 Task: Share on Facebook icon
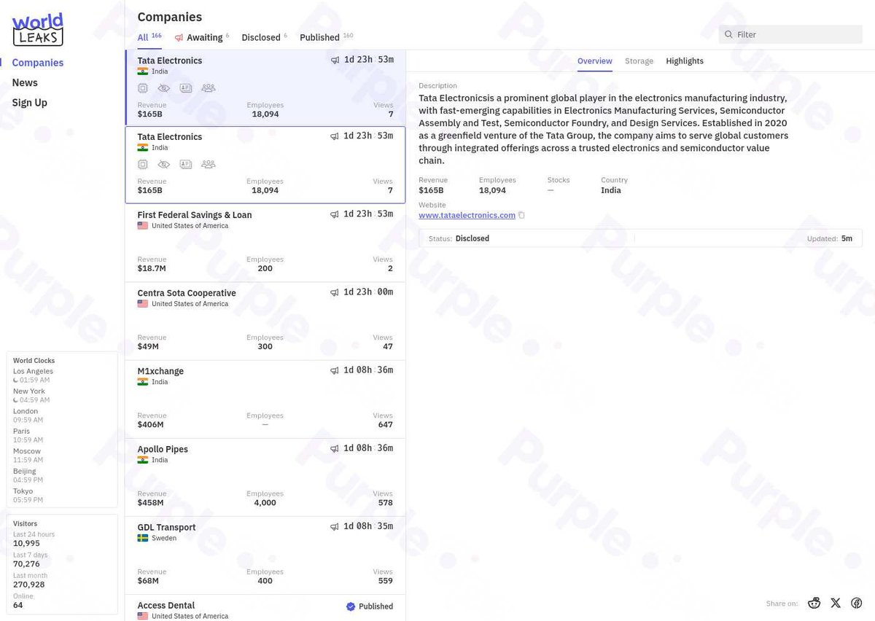(x=857, y=603)
